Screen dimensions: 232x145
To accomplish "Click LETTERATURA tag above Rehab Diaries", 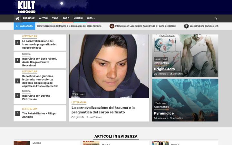I will tap(30, 109).
